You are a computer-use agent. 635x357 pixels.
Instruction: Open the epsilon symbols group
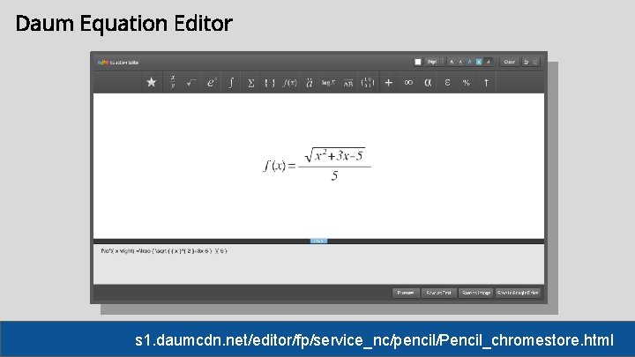pyautogui.click(x=447, y=83)
